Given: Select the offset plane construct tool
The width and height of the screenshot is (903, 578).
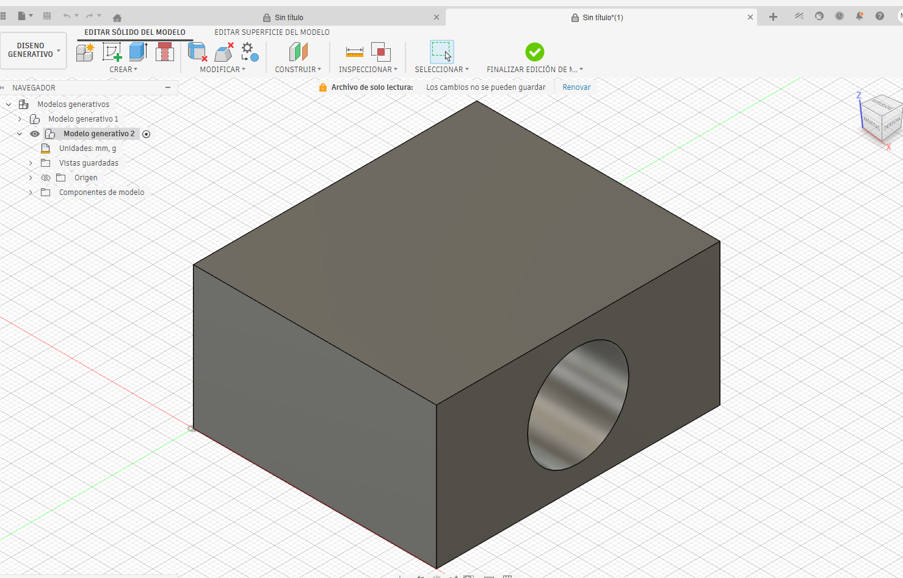Looking at the screenshot, I should click(x=298, y=52).
